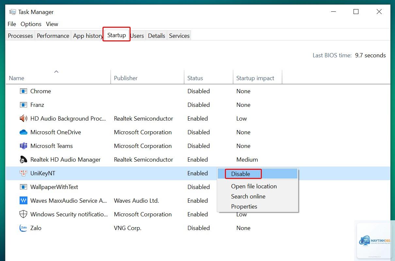
Task: Click Realtek Semiconductor in HD Audio Background row
Action: coord(143,119)
